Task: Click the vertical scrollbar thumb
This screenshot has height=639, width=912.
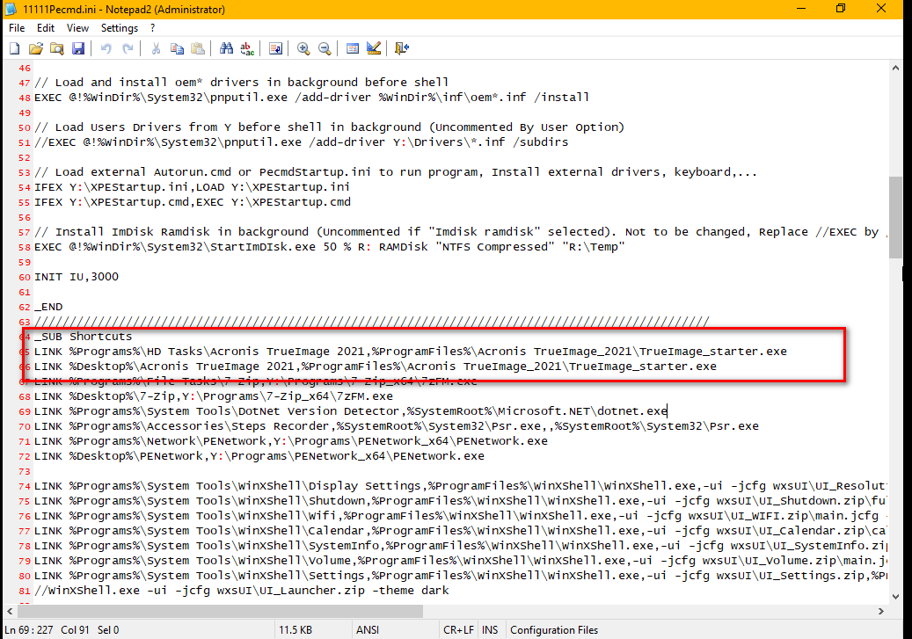Action: click(895, 217)
